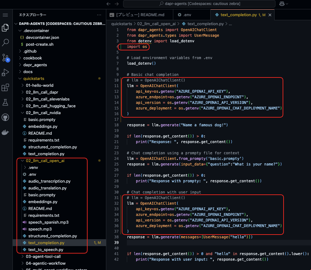Viewport: 311px width, 270px height.
Task: Click the dapr-agents command center search box
Action: pyautogui.click(x=199, y=4)
